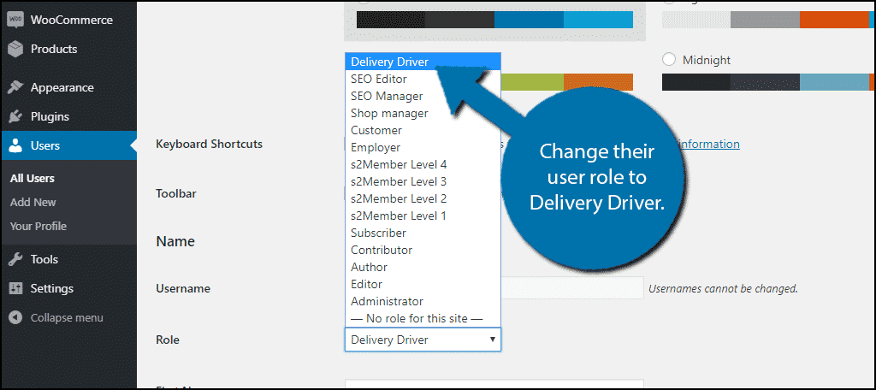The width and height of the screenshot is (876, 390).
Task: Choose Administrator from the role list
Action: tap(423, 301)
